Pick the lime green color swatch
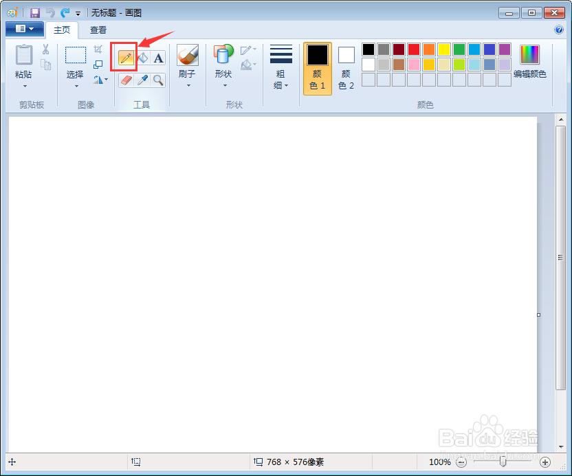This screenshot has width=572, height=476. pyautogui.click(x=459, y=65)
